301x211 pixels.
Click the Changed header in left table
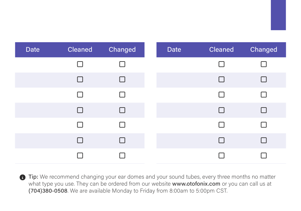pos(122,49)
